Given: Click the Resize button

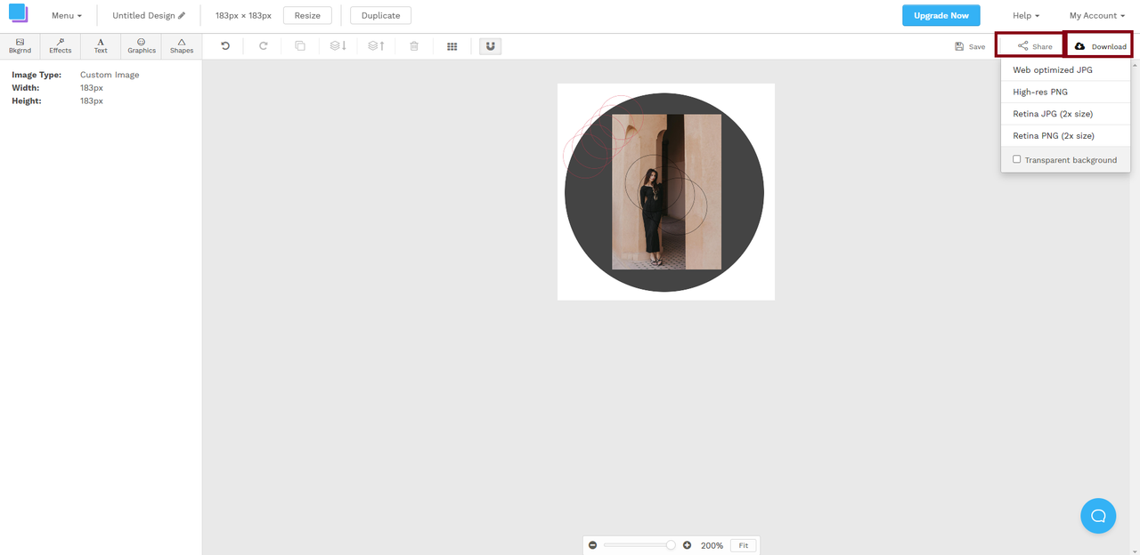Looking at the screenshot, I should click(x=307, y=16).
